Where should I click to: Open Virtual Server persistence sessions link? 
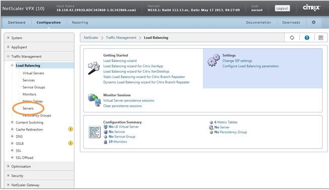128,101
